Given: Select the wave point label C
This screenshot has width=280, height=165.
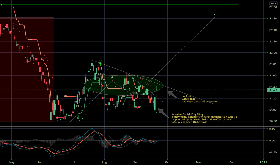Looking at the screenshot, I should 215,14.
